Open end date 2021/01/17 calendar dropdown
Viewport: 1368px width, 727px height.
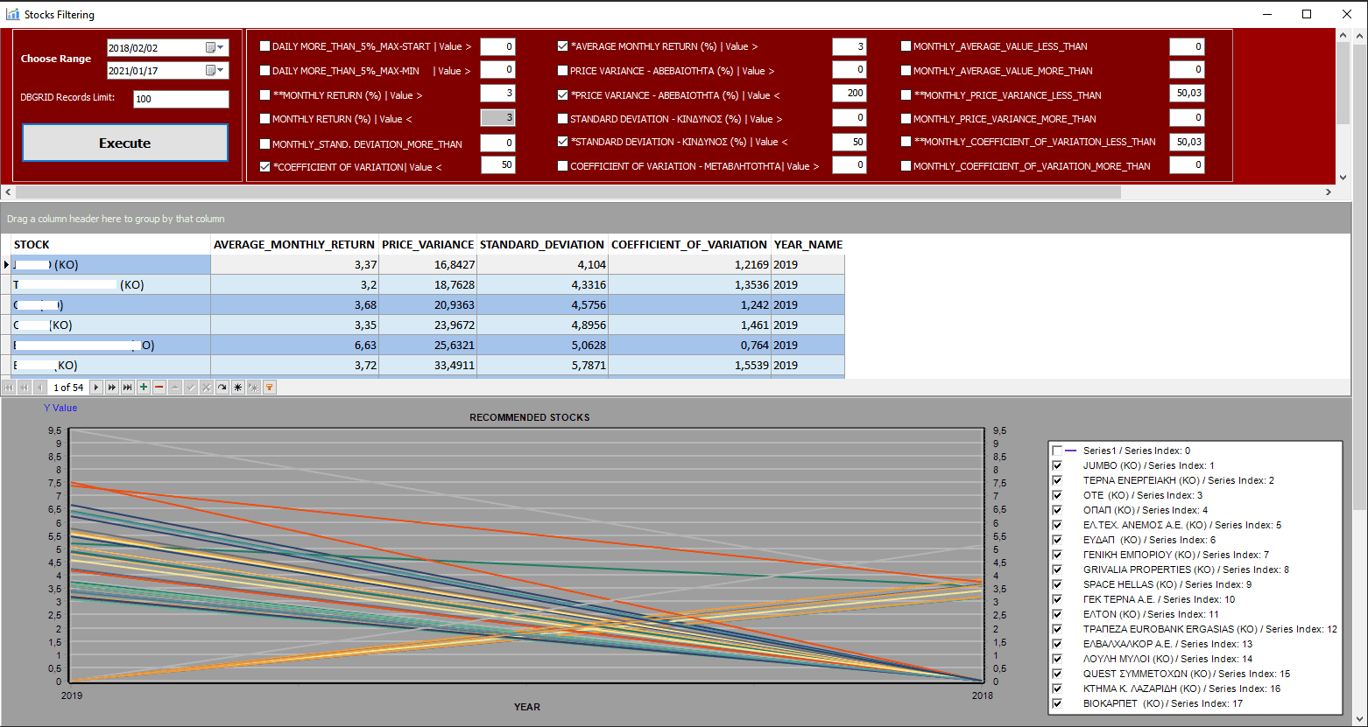[x=215, y=70]
